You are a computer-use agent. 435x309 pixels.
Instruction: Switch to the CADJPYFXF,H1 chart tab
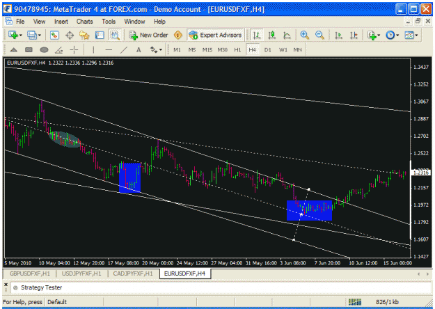click(133, 274)
